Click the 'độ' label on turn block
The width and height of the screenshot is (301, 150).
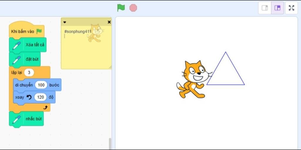coord(51,97)
